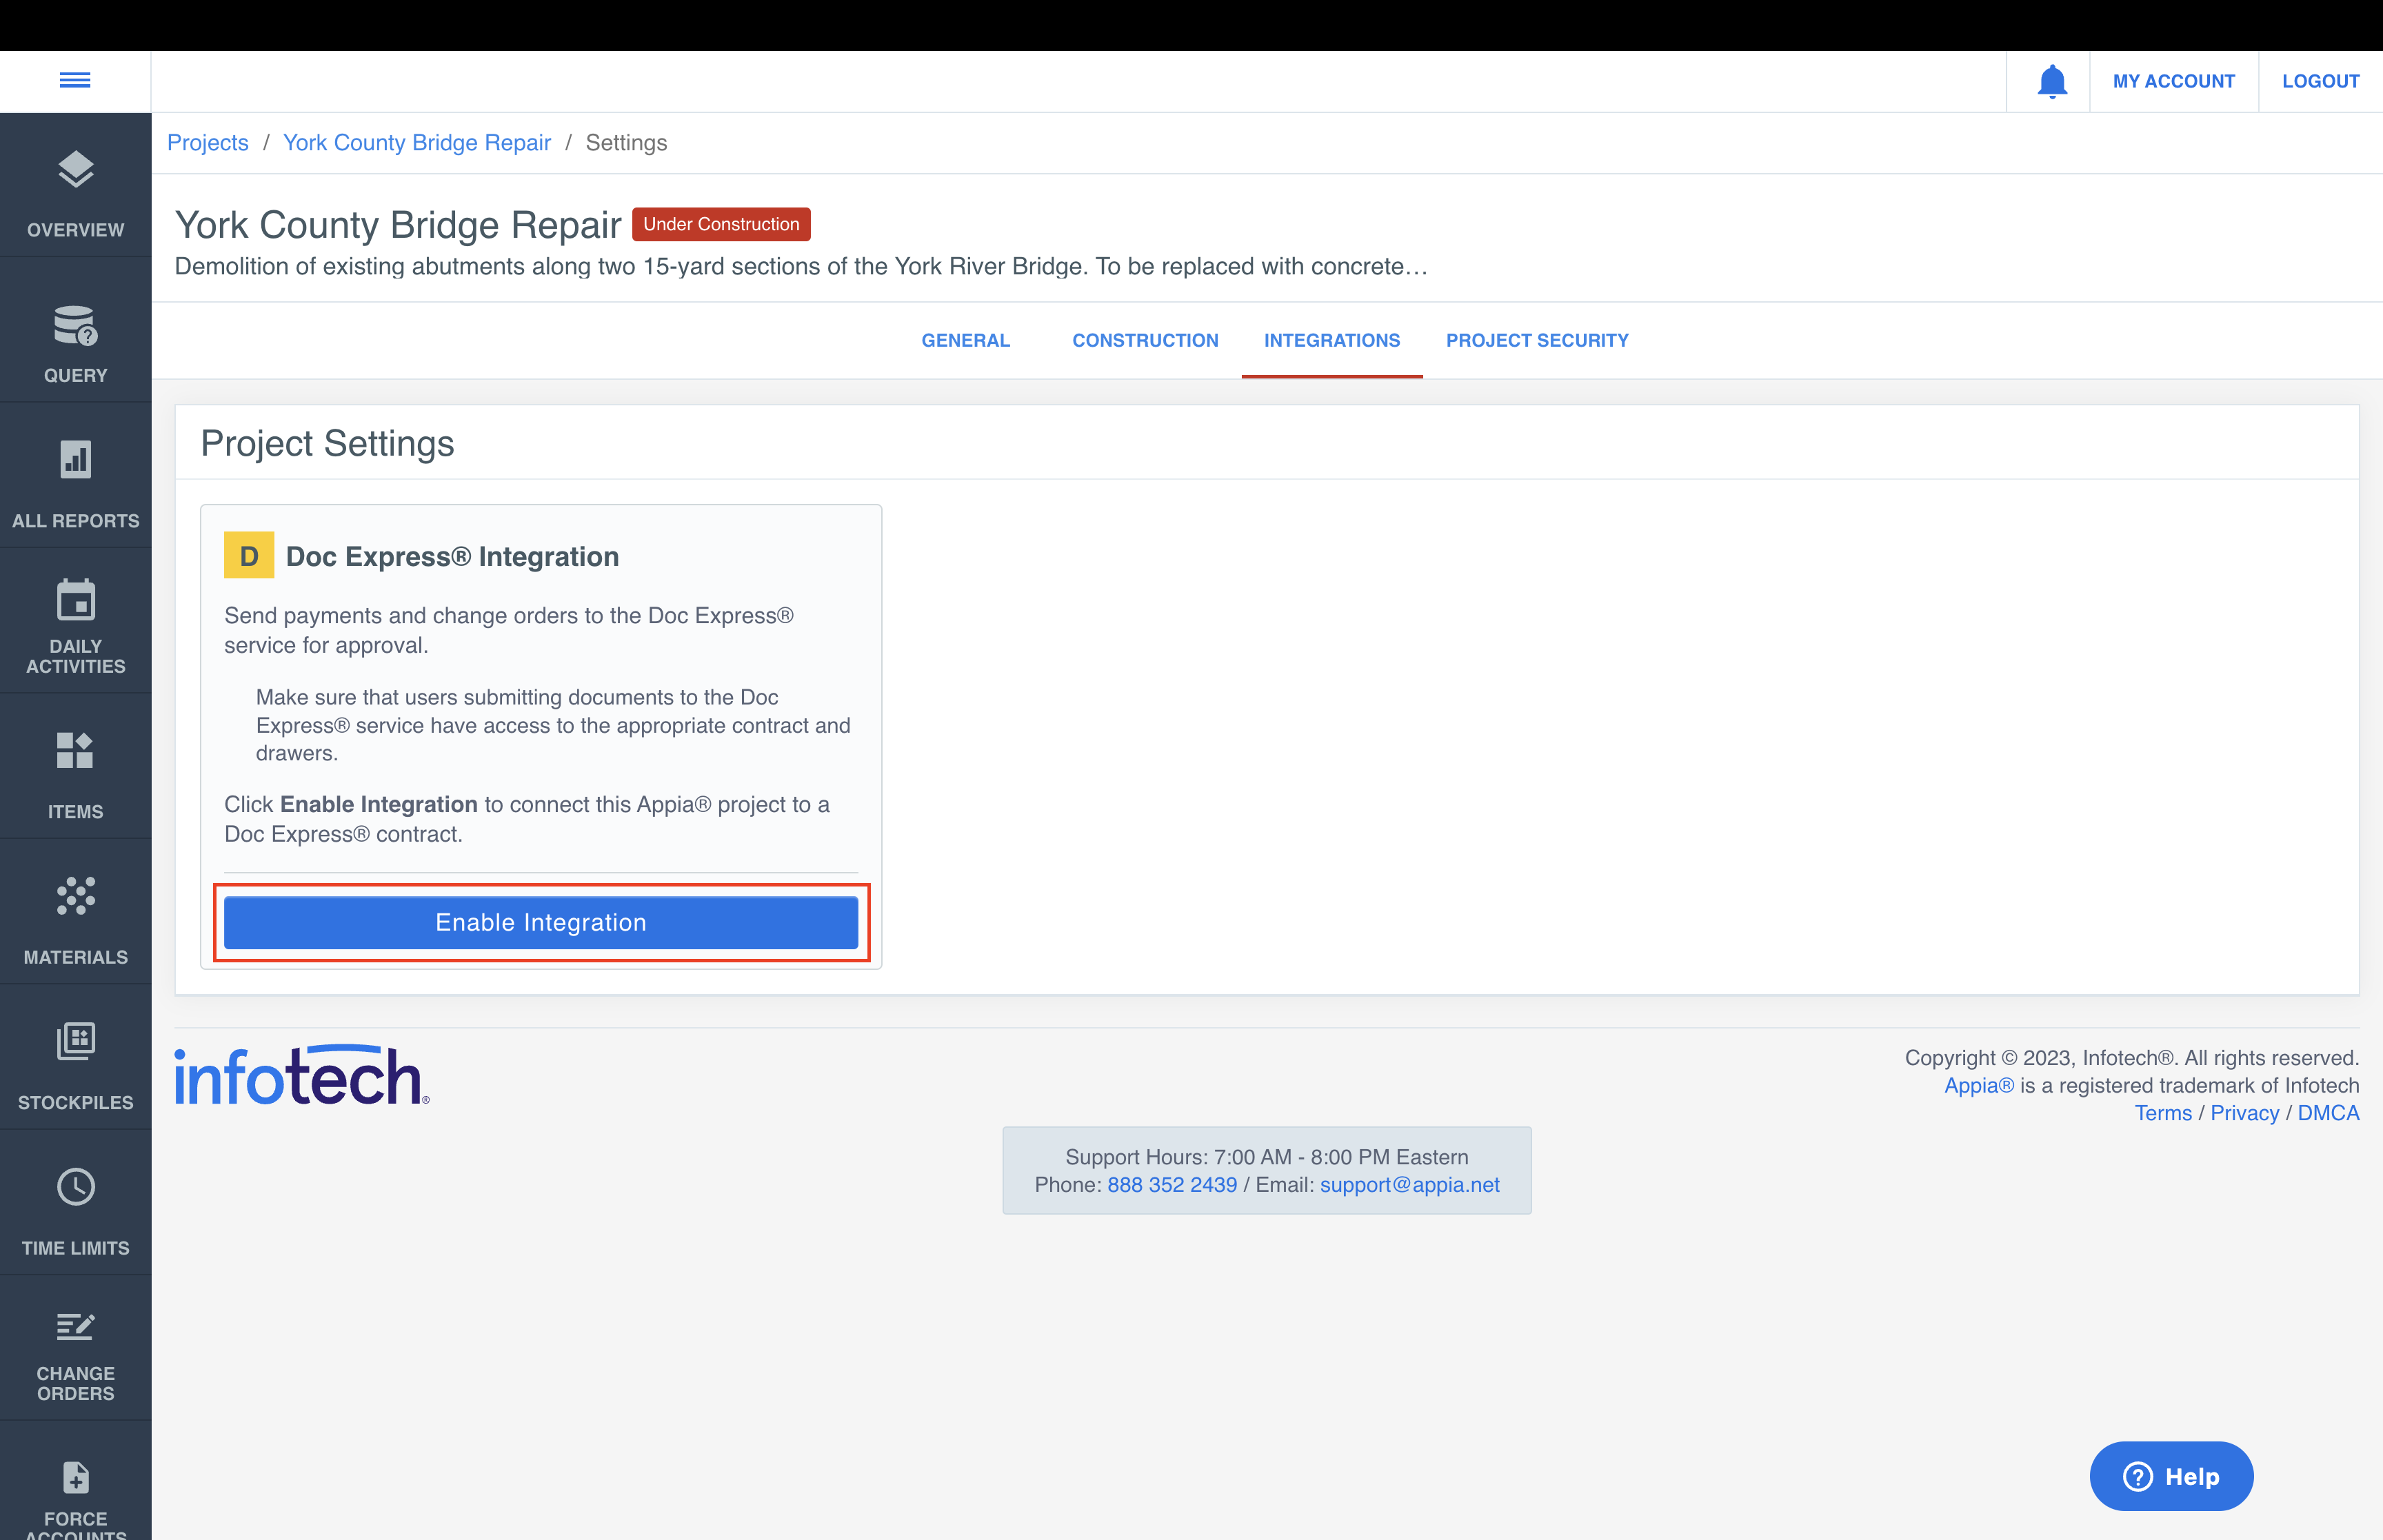This screenshot has width=2383, height=1540.
Task: Select the General settings tab
Action: click(965, 340)
